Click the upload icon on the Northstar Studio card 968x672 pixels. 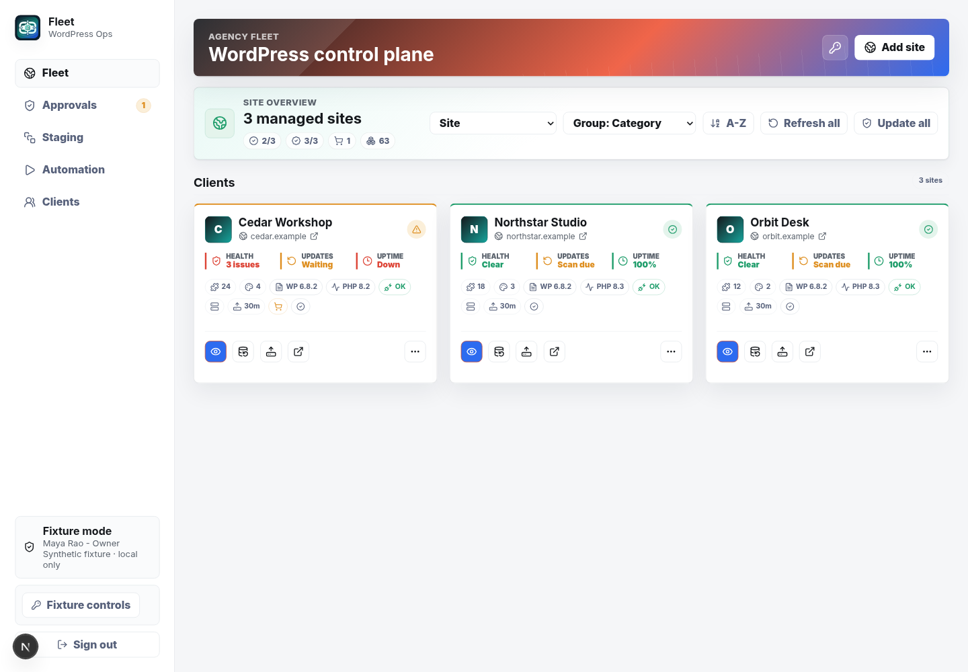pyautogui.click(x=526, y=351)
